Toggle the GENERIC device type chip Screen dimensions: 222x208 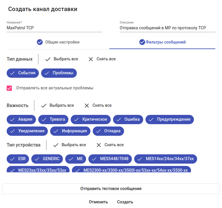[47, 159]
